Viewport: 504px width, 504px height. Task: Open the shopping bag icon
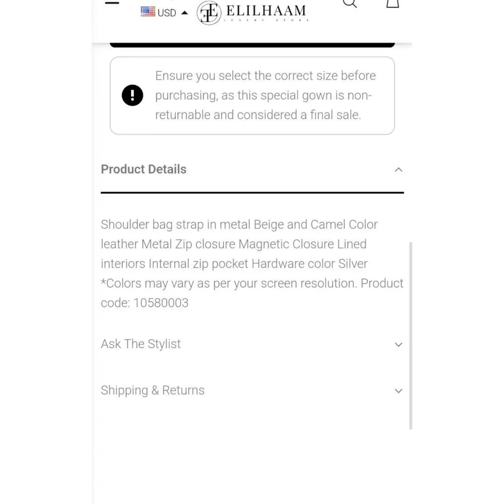[x=393, y=3]
